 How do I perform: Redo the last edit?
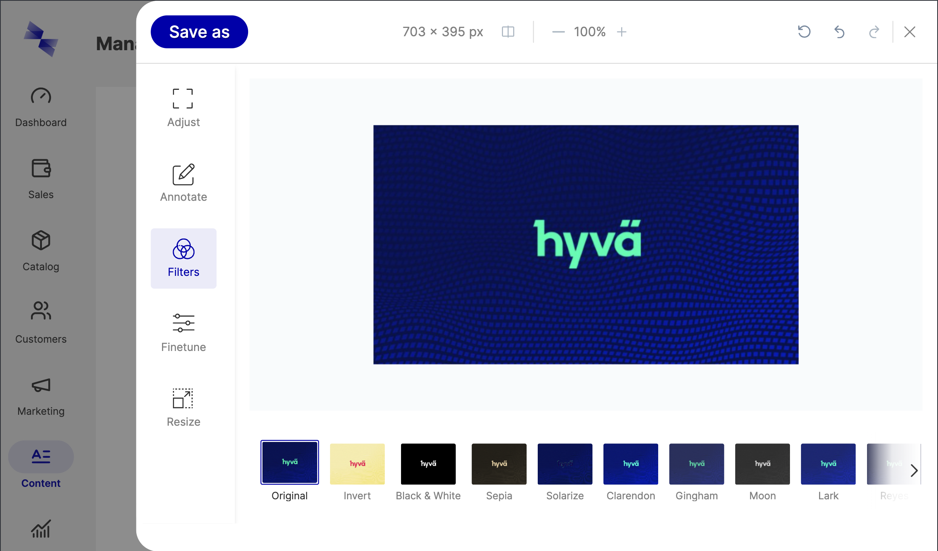pos(874,32)
